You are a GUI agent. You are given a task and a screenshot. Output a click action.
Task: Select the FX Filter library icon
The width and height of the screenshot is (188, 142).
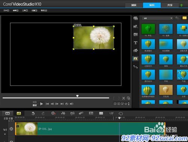pyautogui.click(x=136, y=59)
